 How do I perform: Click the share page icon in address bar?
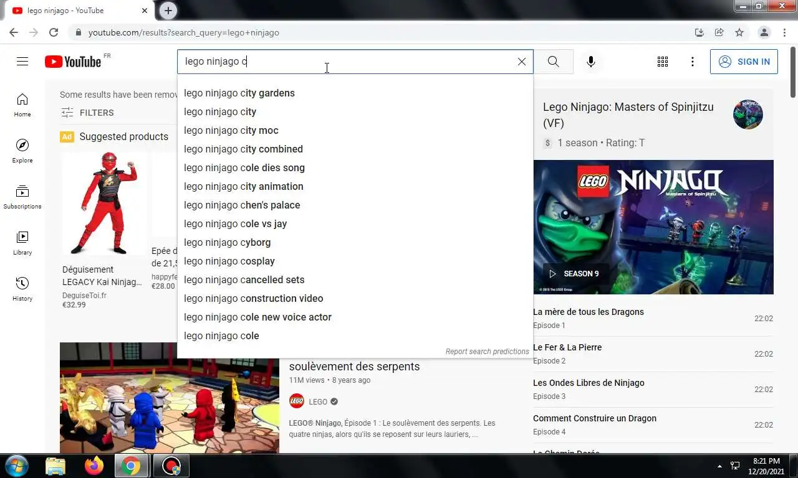point(719,32)
